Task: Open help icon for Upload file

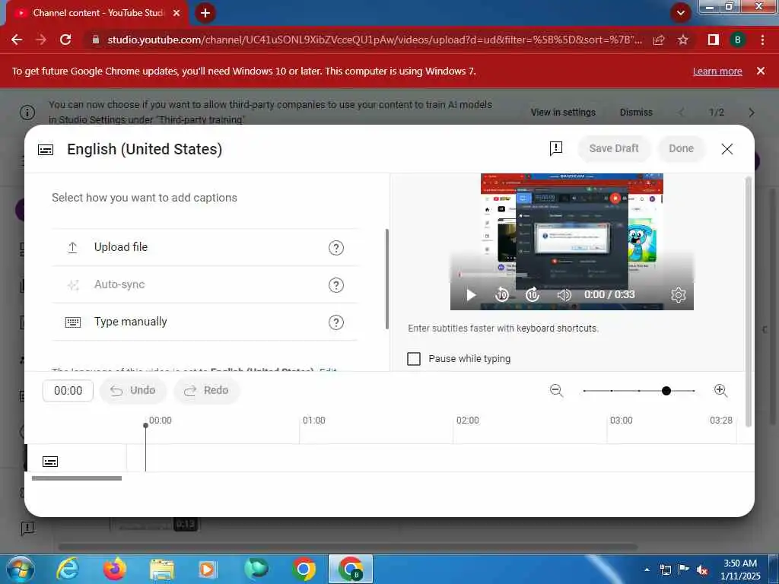Action: coord(335,247)
